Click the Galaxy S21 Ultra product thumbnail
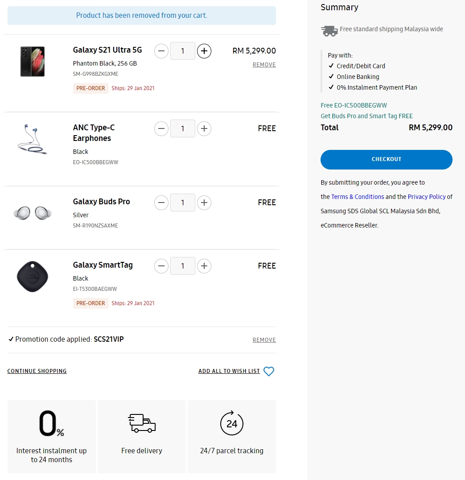The width and height of the screenshot is (465, 480). [33, 62]
